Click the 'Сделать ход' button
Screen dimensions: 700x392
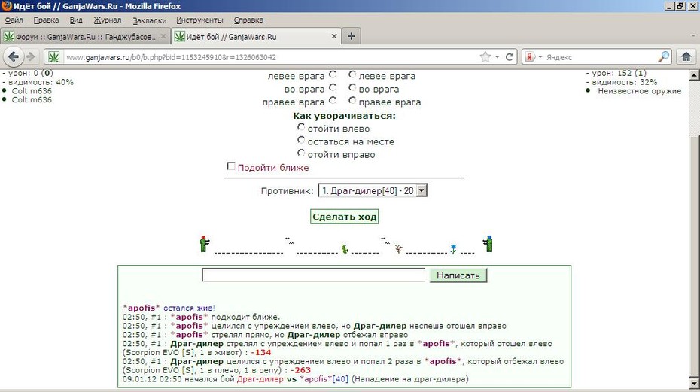(x=344, y=217)
